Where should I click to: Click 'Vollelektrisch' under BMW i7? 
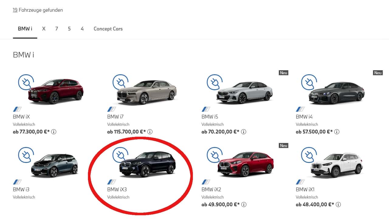pos(118,124)
